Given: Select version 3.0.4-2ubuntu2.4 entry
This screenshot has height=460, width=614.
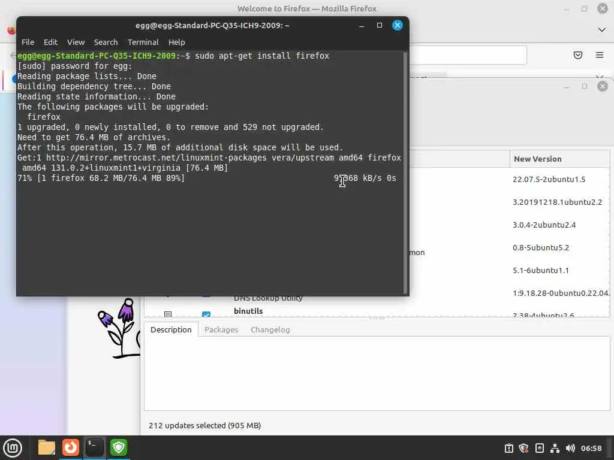Looking at the screenshot, I should tap(544, 225).
